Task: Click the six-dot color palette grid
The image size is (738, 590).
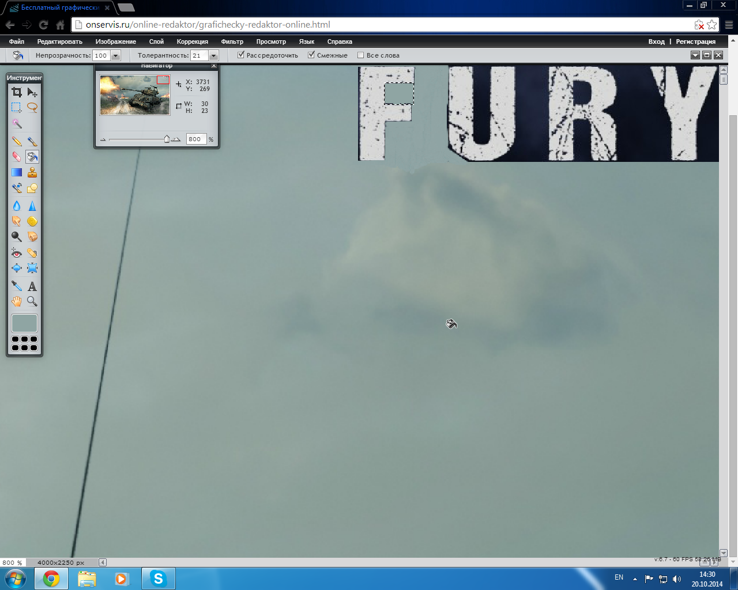Action: 24,343
